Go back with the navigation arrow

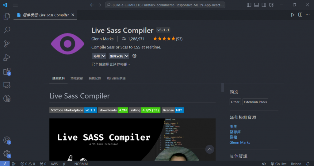tap(92, 5)
